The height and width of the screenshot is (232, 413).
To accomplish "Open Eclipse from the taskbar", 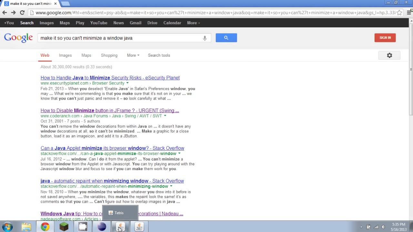I will click(x=102, y=227).
